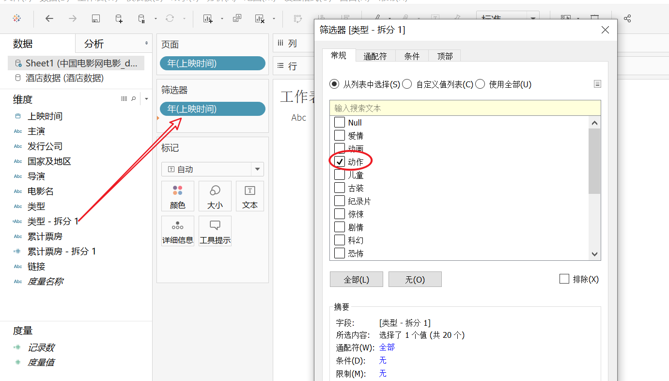
Task: Check the 爱情 checkbox
Action: [x=340, y=136]
